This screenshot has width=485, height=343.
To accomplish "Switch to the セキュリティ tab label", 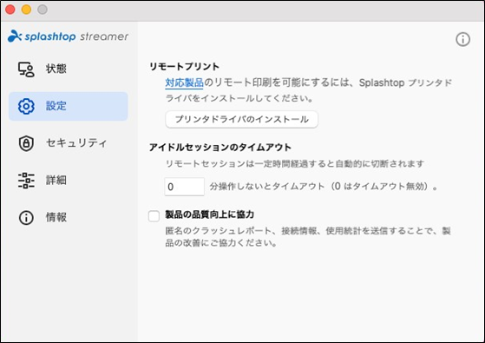I will coord(76,143).
